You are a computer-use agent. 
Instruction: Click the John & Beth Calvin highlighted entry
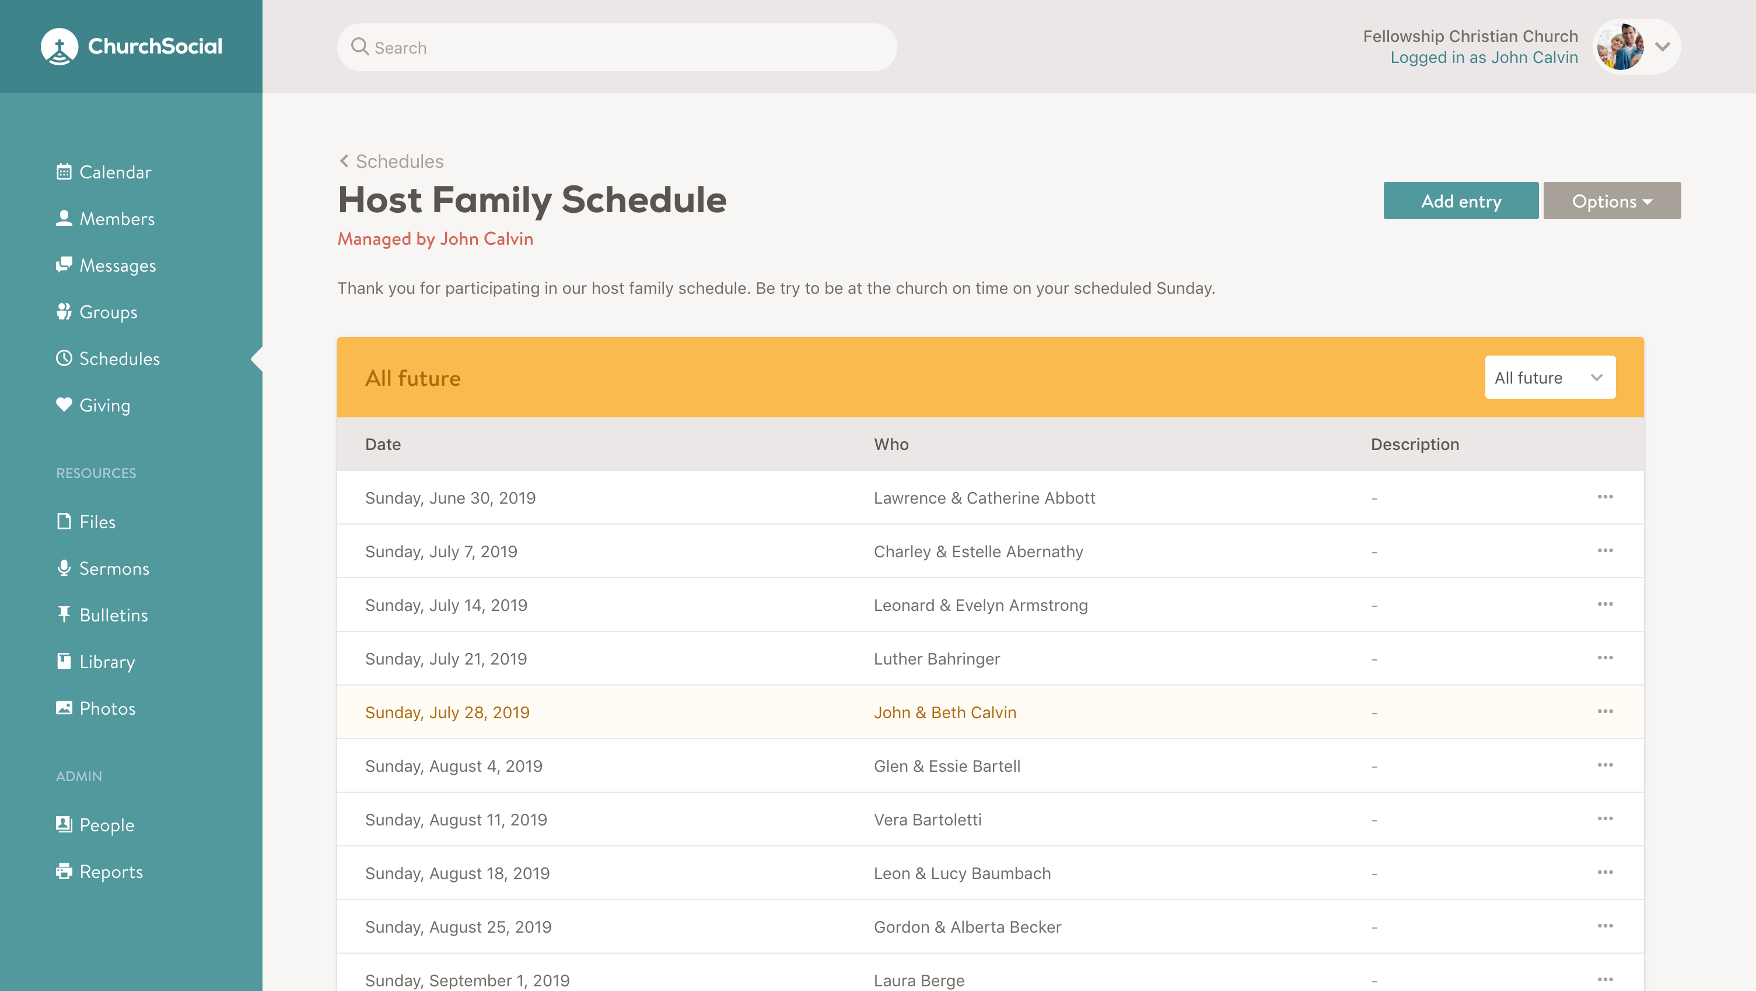(945, 712)
